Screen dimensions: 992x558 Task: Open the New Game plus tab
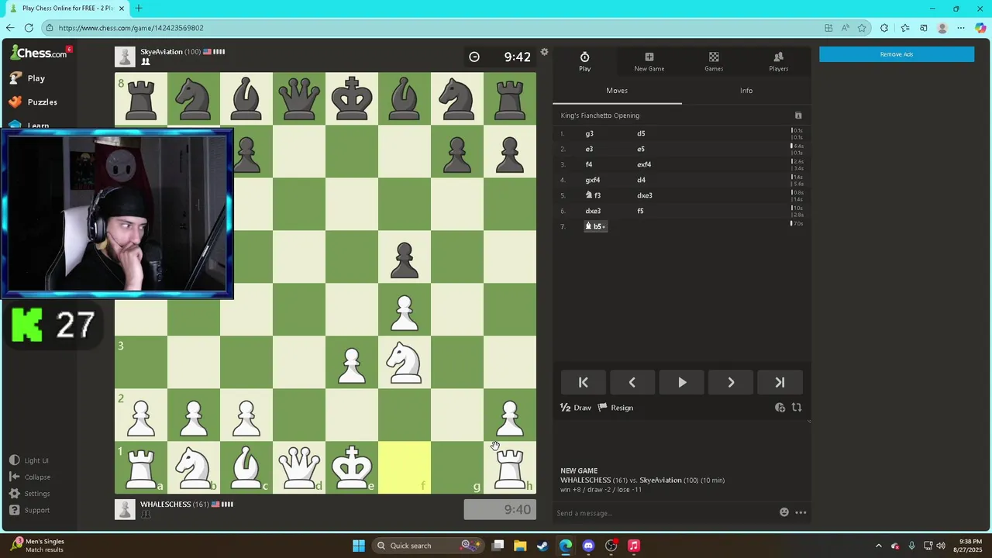[649, 61]
